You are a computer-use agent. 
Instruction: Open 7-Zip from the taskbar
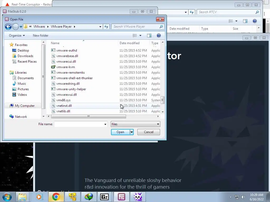pos(104,197)
